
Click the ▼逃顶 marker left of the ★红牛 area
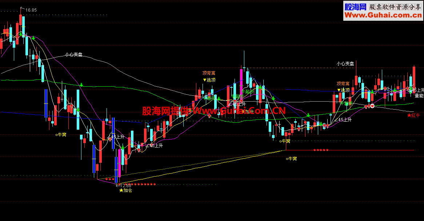pos(343,90)
